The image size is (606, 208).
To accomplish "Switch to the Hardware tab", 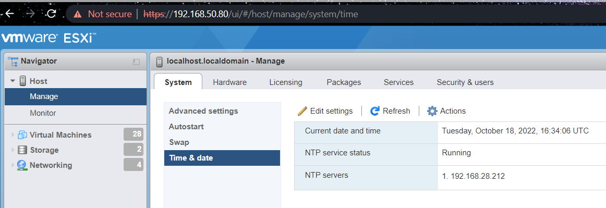I will pos(229,82).
